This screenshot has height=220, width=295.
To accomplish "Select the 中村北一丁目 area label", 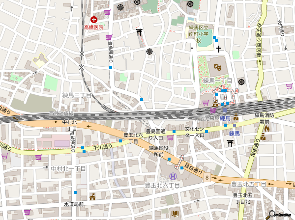I will (69, 168).
